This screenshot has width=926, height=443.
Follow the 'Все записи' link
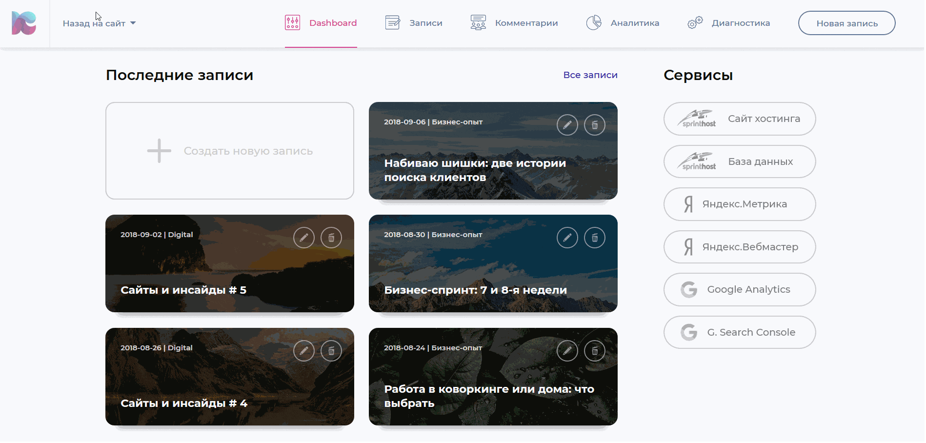point(590,75)
